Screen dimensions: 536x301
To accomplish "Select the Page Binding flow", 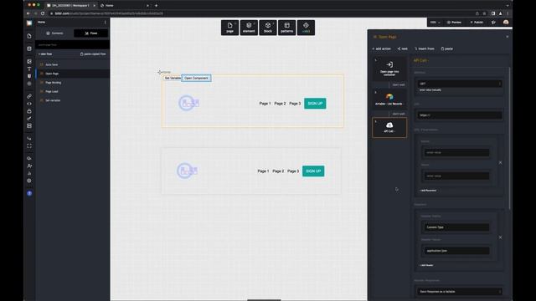I will tap(73, 83).
